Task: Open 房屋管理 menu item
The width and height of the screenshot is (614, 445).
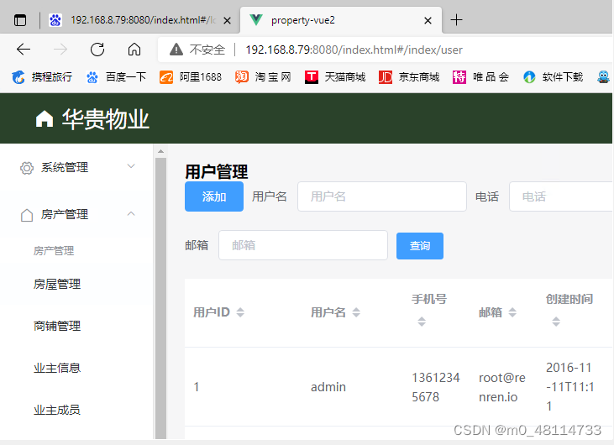Action: (57, 284)
